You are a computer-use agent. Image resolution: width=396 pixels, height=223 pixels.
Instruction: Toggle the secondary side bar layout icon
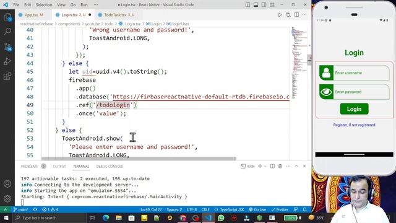[x=264, y=5]
